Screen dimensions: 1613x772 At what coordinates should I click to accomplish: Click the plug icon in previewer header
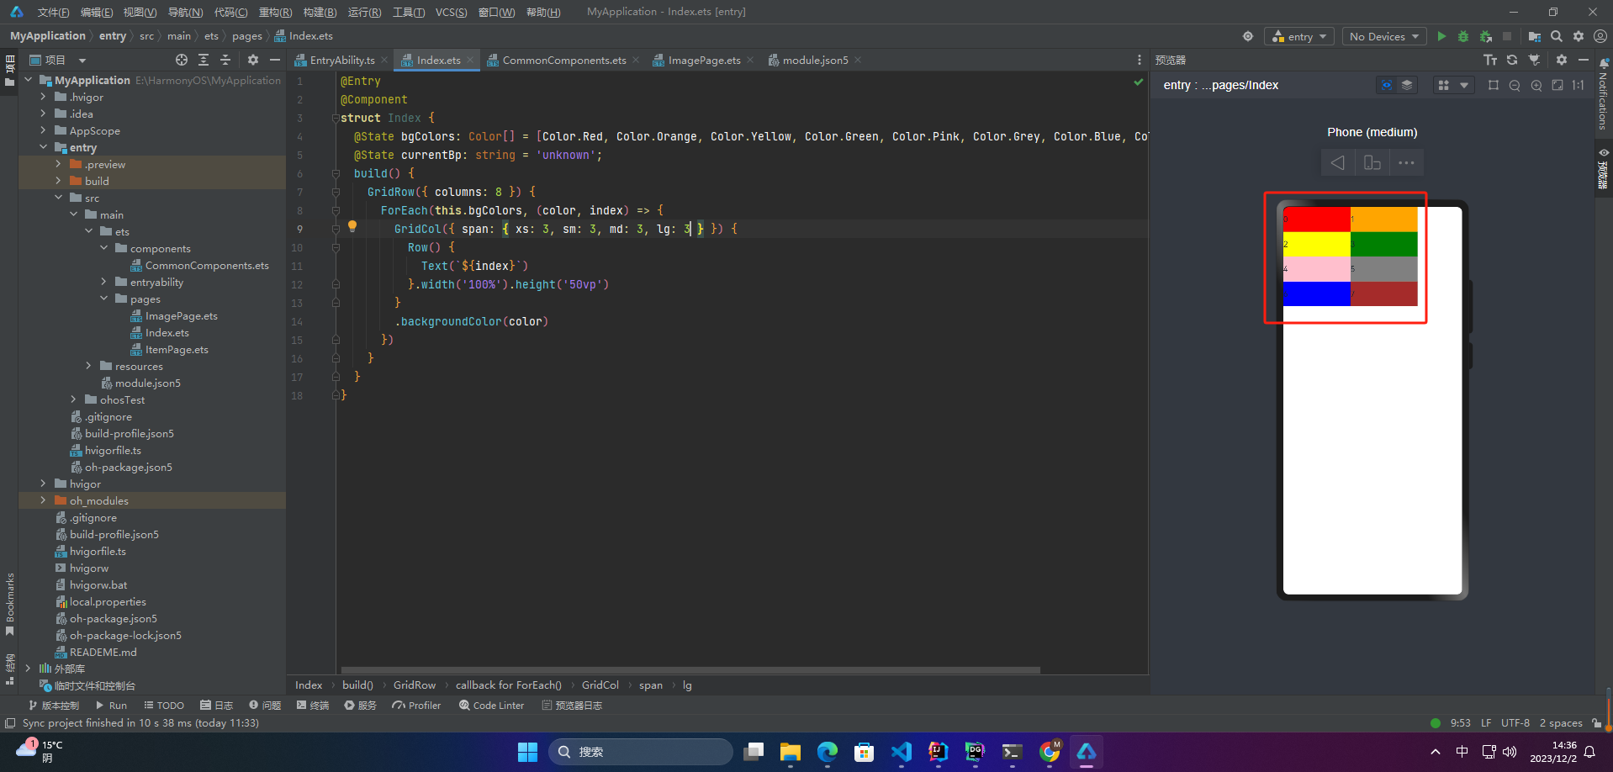click(1535, 60)
